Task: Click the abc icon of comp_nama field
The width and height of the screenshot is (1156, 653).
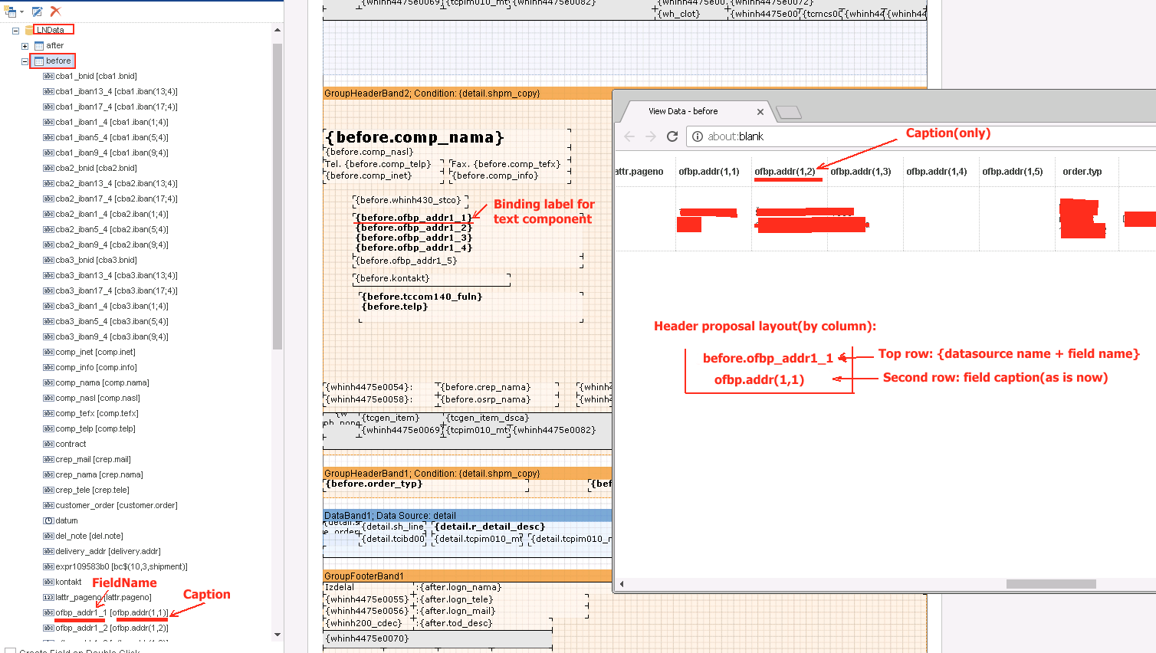Action: (x=48, y=382)
